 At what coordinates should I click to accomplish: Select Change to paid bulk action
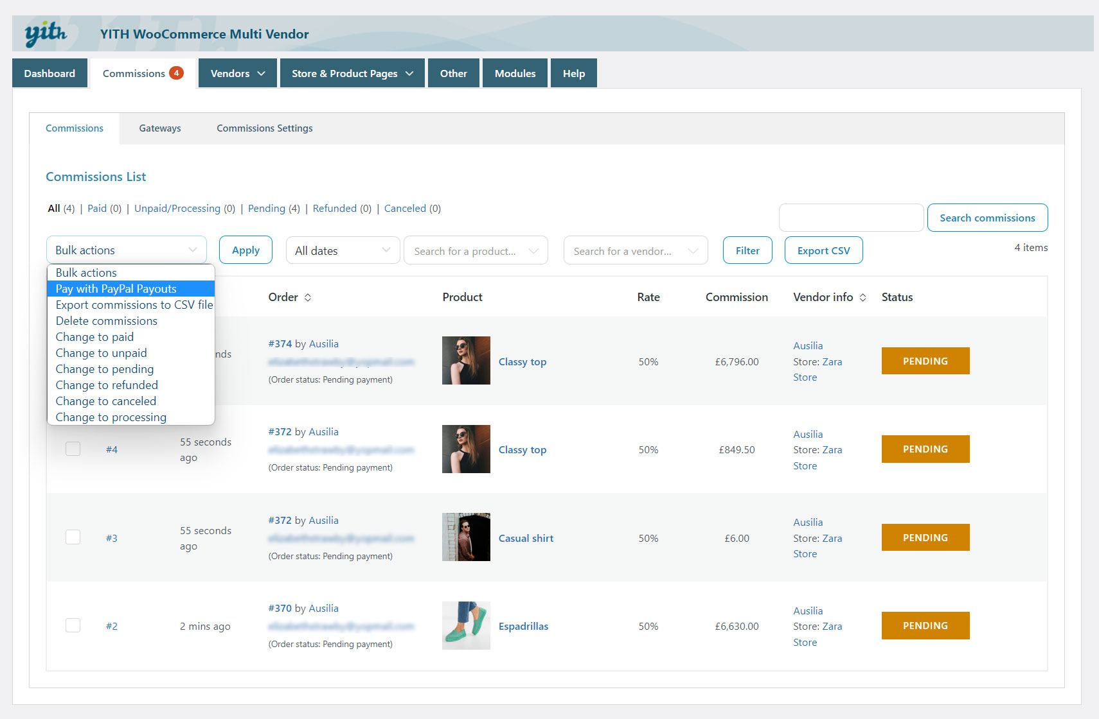[95, 337]
